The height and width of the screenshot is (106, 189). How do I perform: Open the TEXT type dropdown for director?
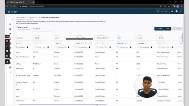point(162,43)
